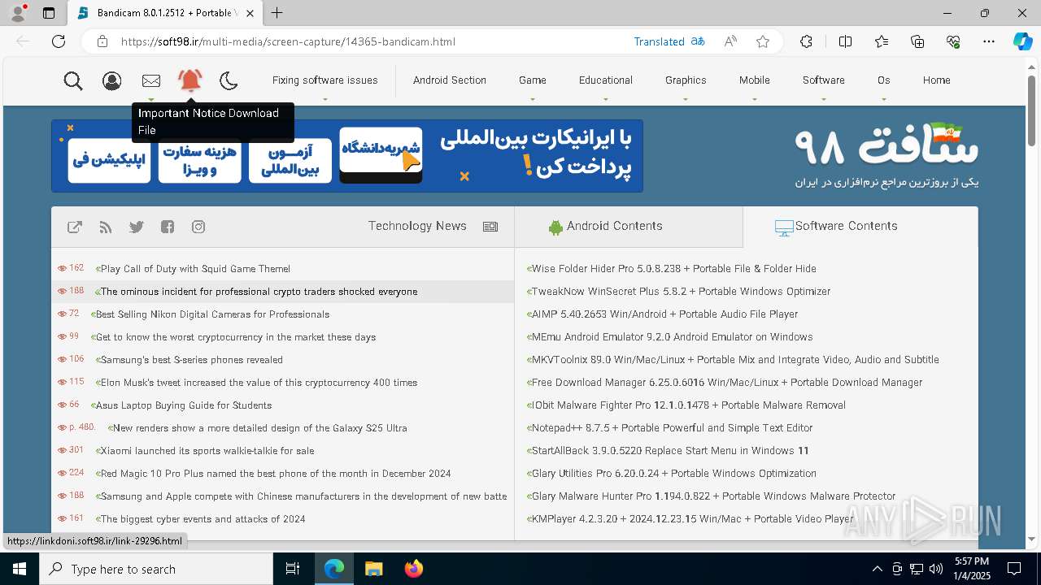The image size is (1041, 585).
Task: Expand the Fixing software issues menu
Action: [x=324, y=80]
